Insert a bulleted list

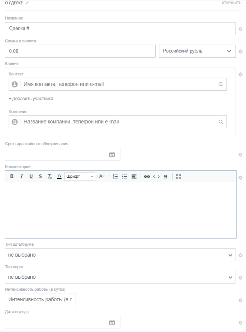tap(125, 176)
